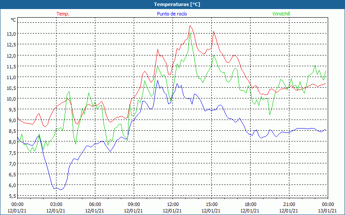Click the 5,5 y-axis value

click(x=12, y=196)
